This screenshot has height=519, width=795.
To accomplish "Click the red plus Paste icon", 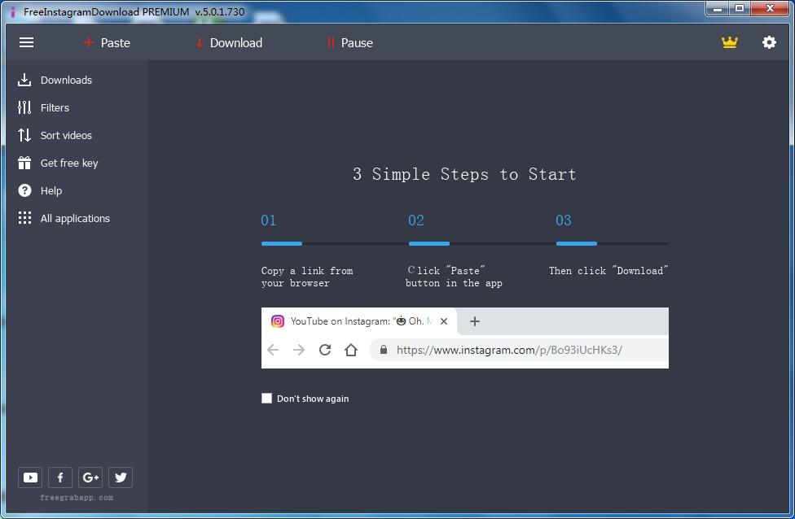I will 88,42.
